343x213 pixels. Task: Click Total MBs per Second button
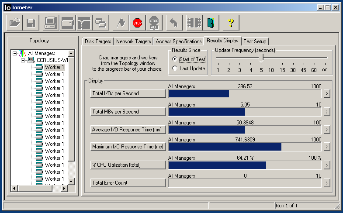[x=128, y=112]
